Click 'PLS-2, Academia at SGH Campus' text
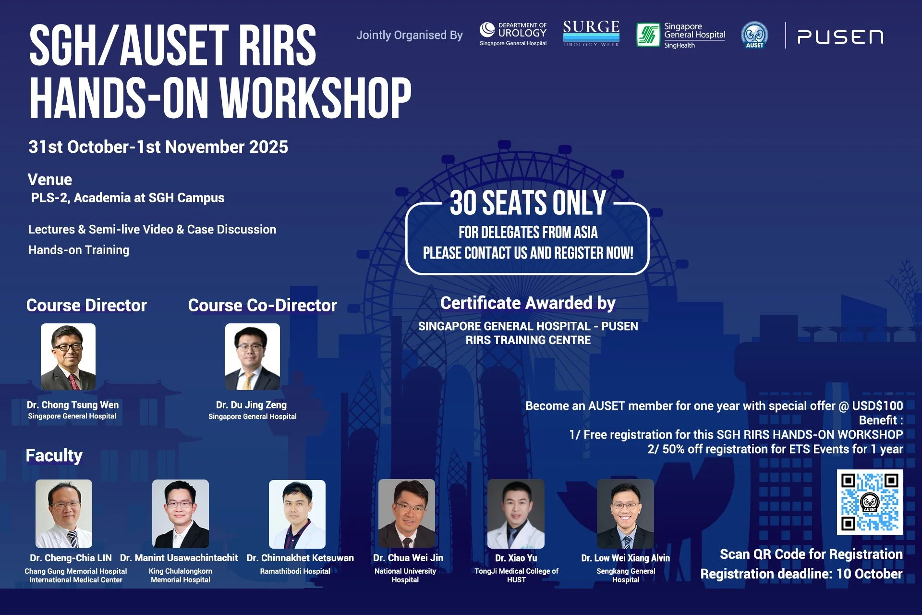Viewport: 922px width, 615px height. (x=128, y=198)
